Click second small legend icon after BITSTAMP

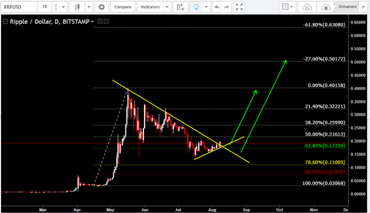click(x=106, y=21)
